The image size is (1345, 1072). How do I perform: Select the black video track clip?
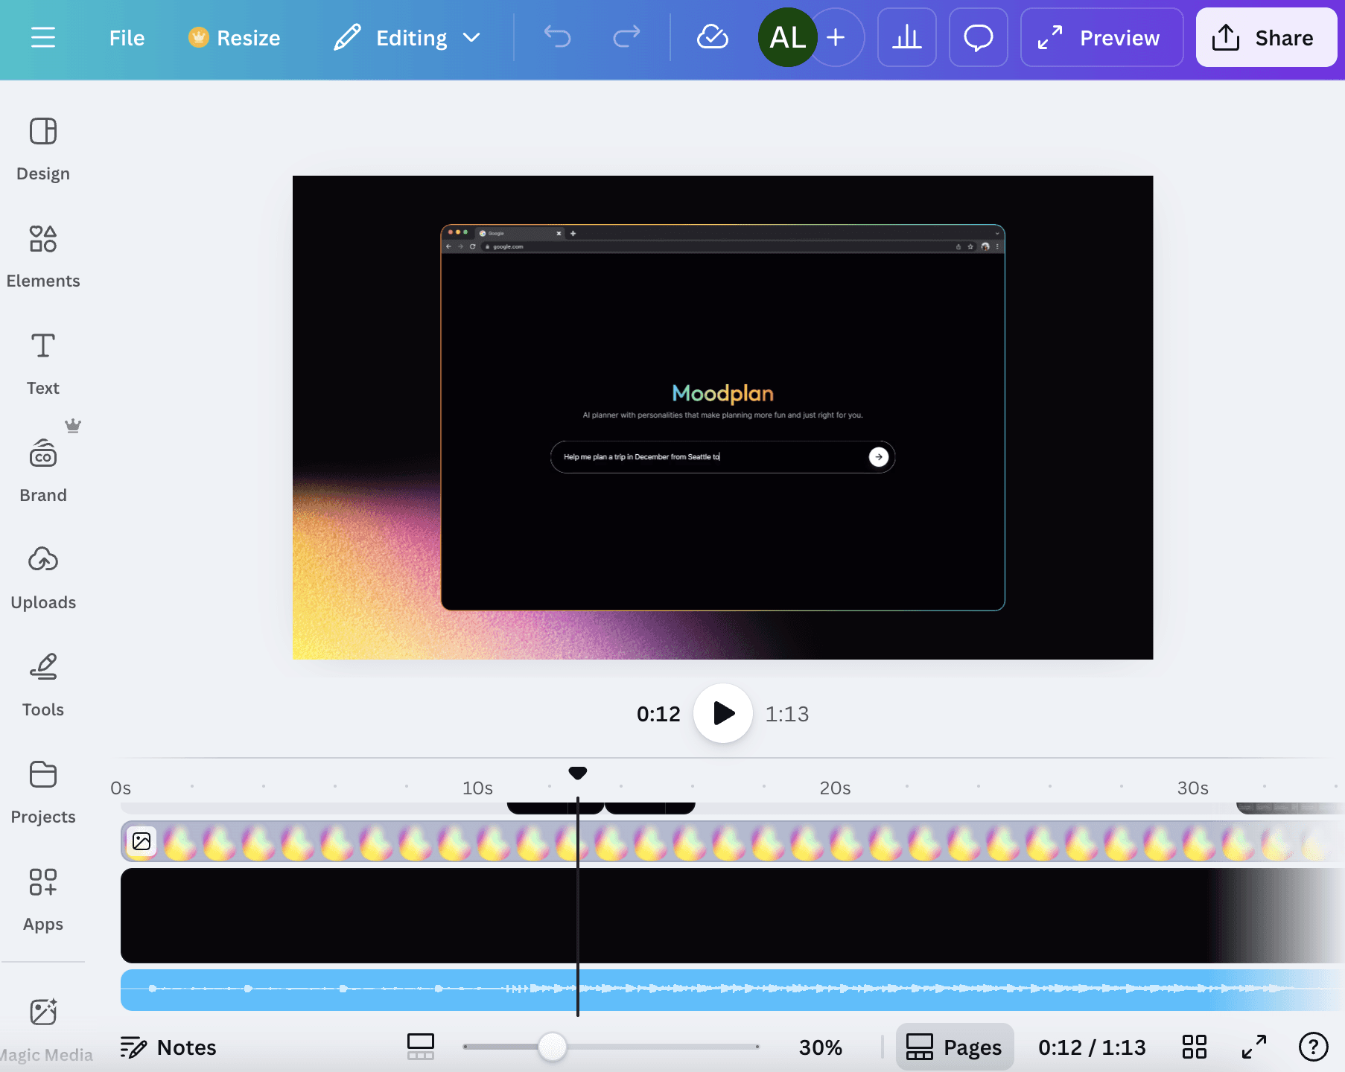coord(733,915)
